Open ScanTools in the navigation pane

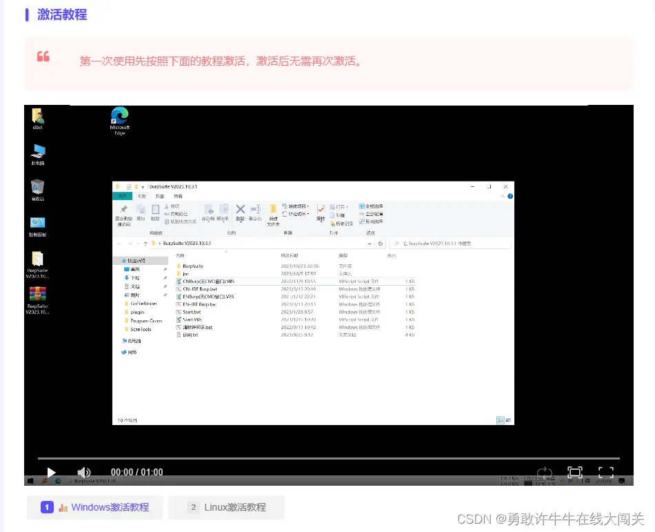coord(141,329)
